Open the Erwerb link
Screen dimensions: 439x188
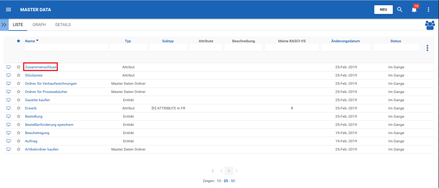[x=31, y=108]
